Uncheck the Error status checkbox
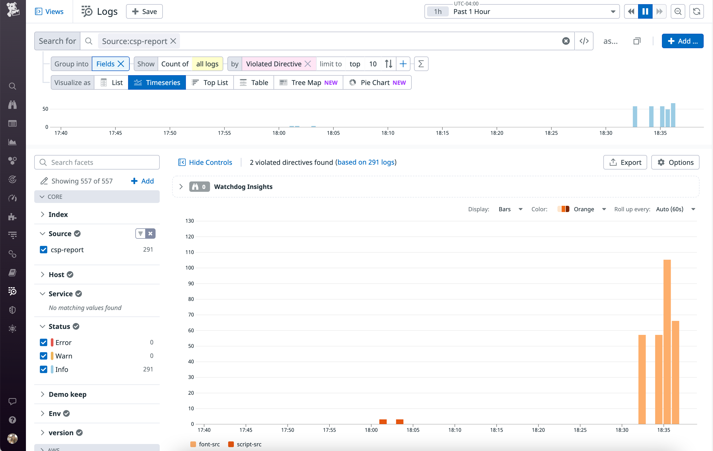The image size is (713, 451). (x=44, y=342)
